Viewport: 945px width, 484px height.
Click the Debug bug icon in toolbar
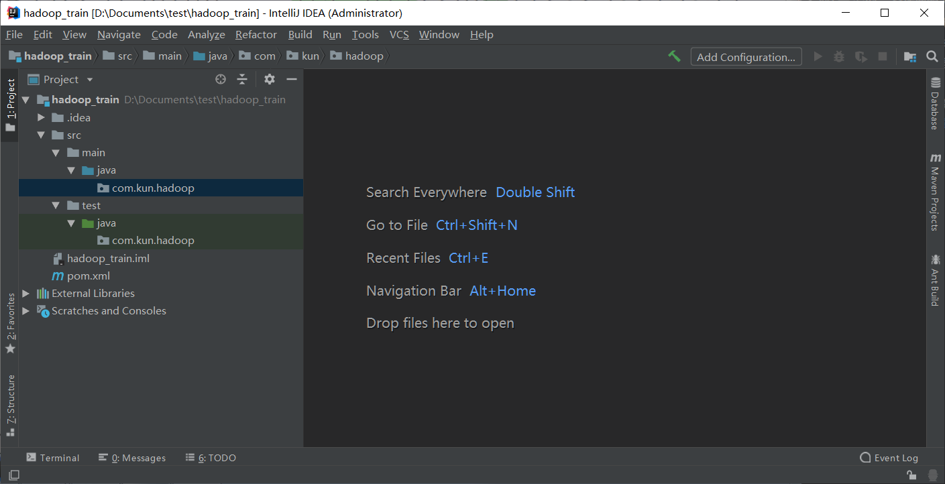point(839,57)
